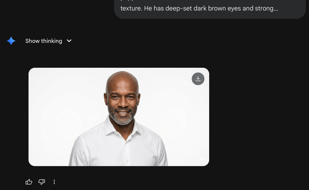Open the generated portrait thumbnail
This screenshot has width=309, height=190.
click(119, 117)
